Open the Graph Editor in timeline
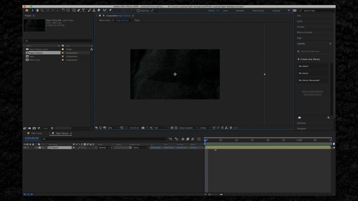The height and width of the screenshot is (201, 358). click(199, 139)
